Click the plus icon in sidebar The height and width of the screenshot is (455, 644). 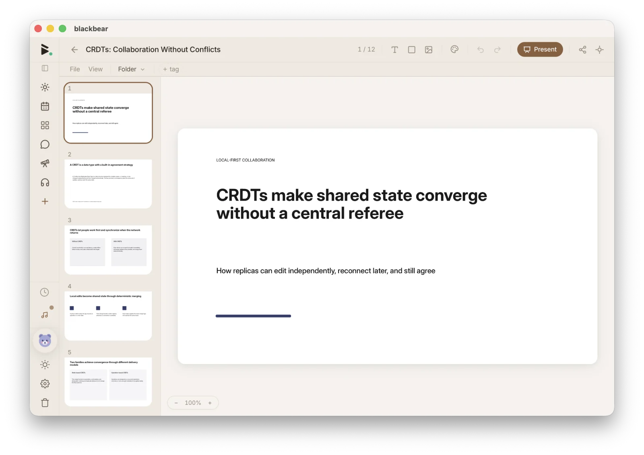(x=45, y=201)
